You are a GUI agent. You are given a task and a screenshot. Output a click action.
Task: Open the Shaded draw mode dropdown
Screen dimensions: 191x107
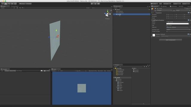[x=7, y=8]
